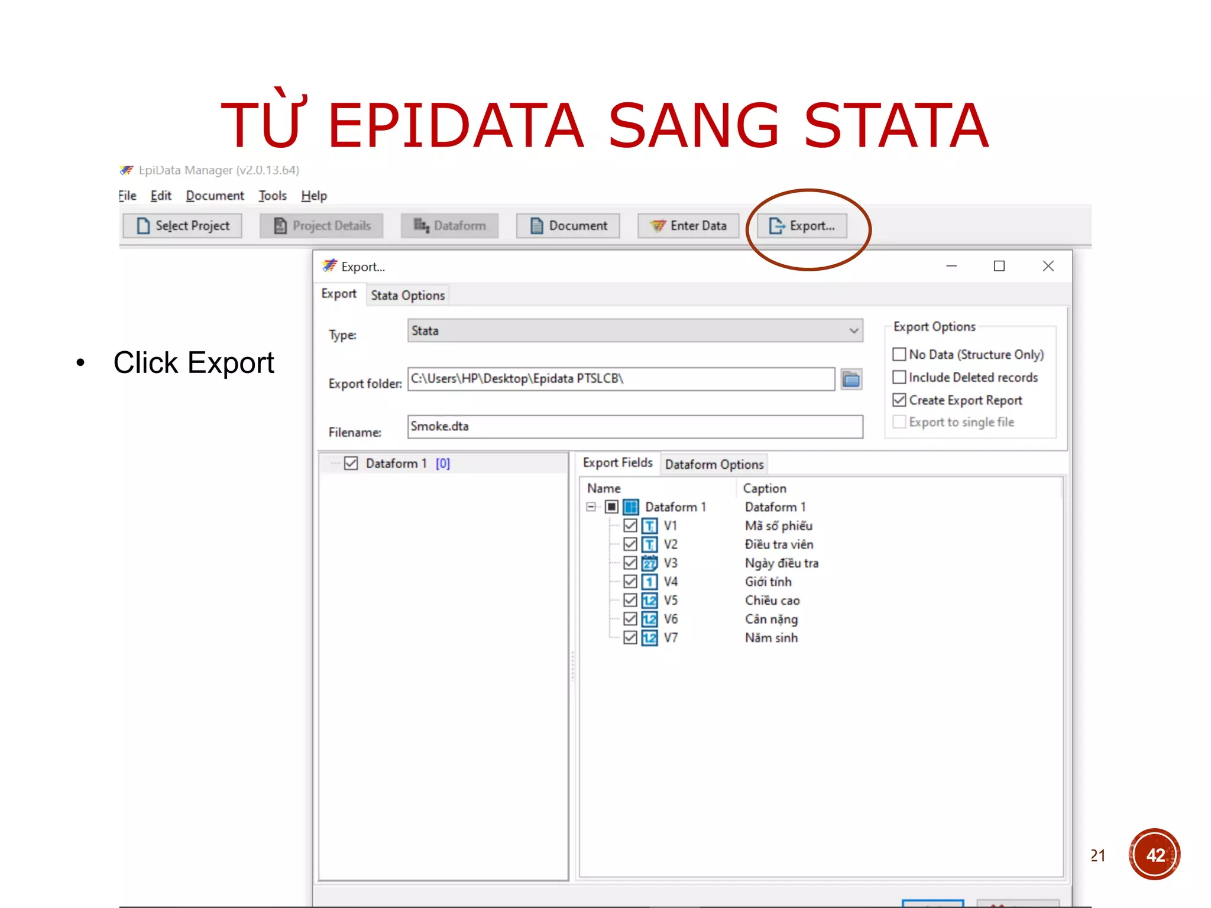Open the Type dropdown showing Stata
This screenshot has width=1211, height=908.
635,330
